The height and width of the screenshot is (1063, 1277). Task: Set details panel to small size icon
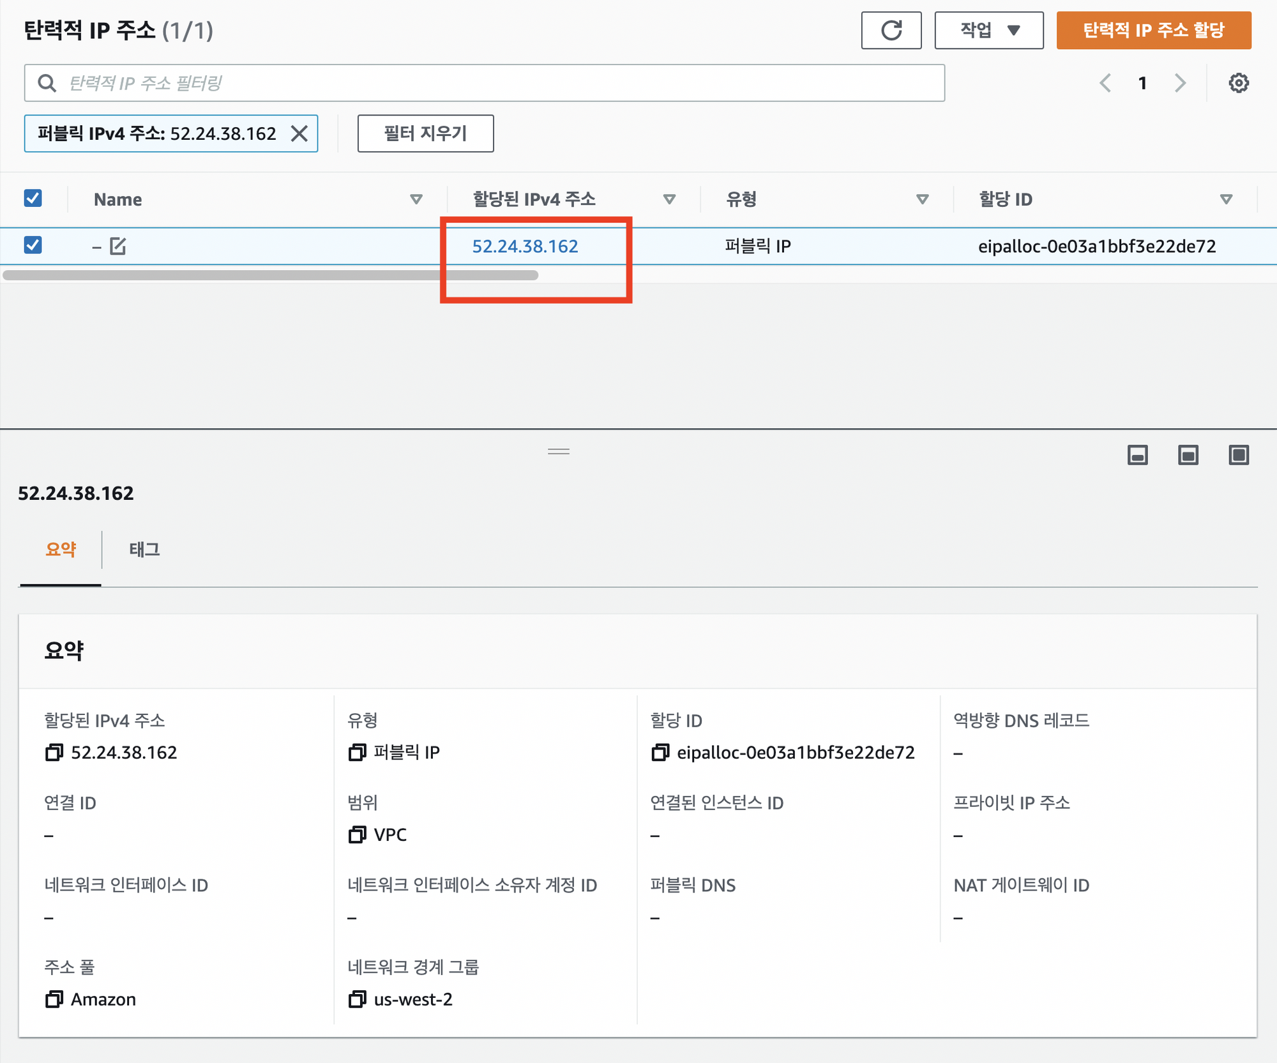(1137, 455)
